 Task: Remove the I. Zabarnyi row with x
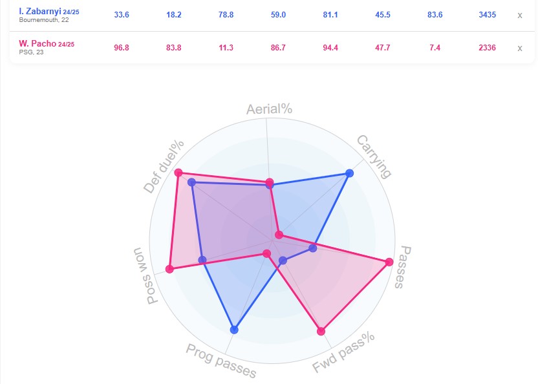pyautogui.click(x=519, y=15)
